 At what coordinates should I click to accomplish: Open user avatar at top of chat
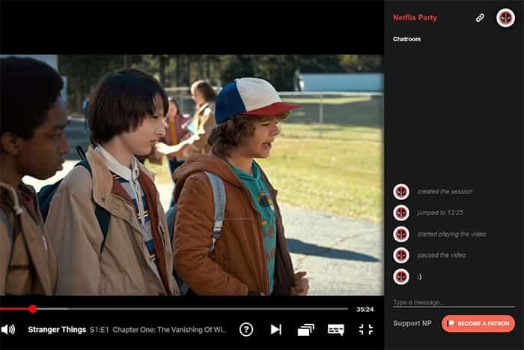(x=505, y=18)
